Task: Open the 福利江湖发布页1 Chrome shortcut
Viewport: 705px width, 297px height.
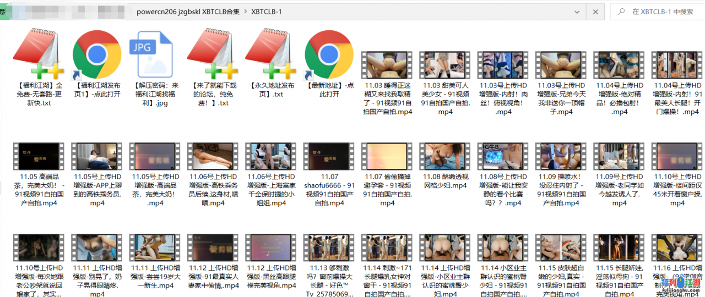Action: point(97,55)
